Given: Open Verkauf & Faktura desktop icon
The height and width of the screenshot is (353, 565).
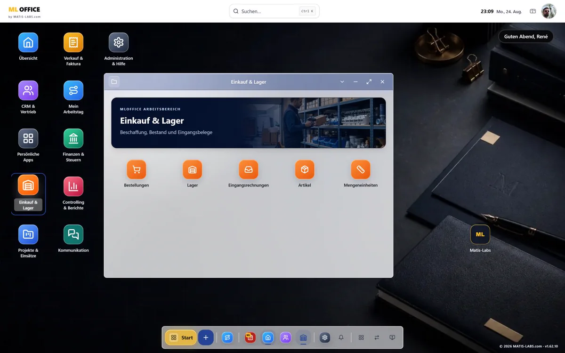Looking at the screenshot, I should pos(73,49).
